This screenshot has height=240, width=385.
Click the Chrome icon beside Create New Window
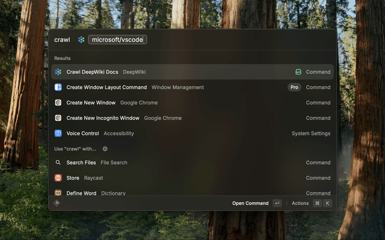[58, 103]
